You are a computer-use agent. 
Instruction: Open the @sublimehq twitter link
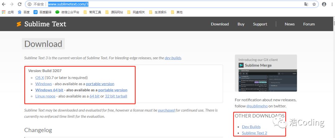257,106
